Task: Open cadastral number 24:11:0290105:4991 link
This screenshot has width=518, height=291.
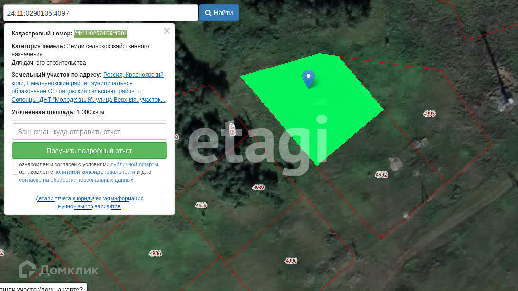Action: [x=100, y=34]
